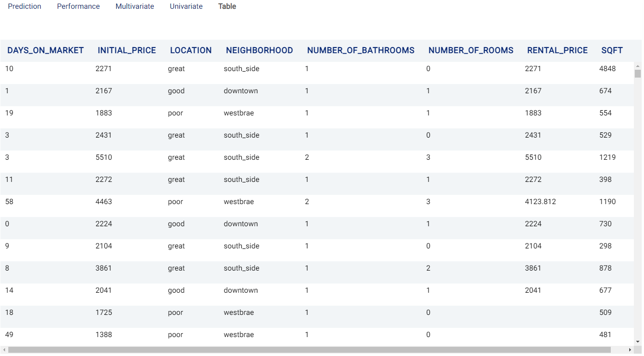Click the NUMBER_OF_BATHROOMS column header
Image resolution: width=644 pixels, height=356 pixels.
(361, 50)
